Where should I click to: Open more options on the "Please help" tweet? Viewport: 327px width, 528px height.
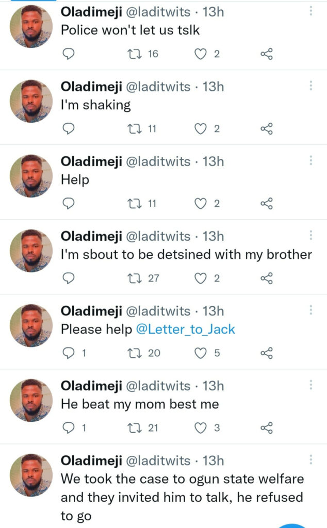[x=310, y=310]
